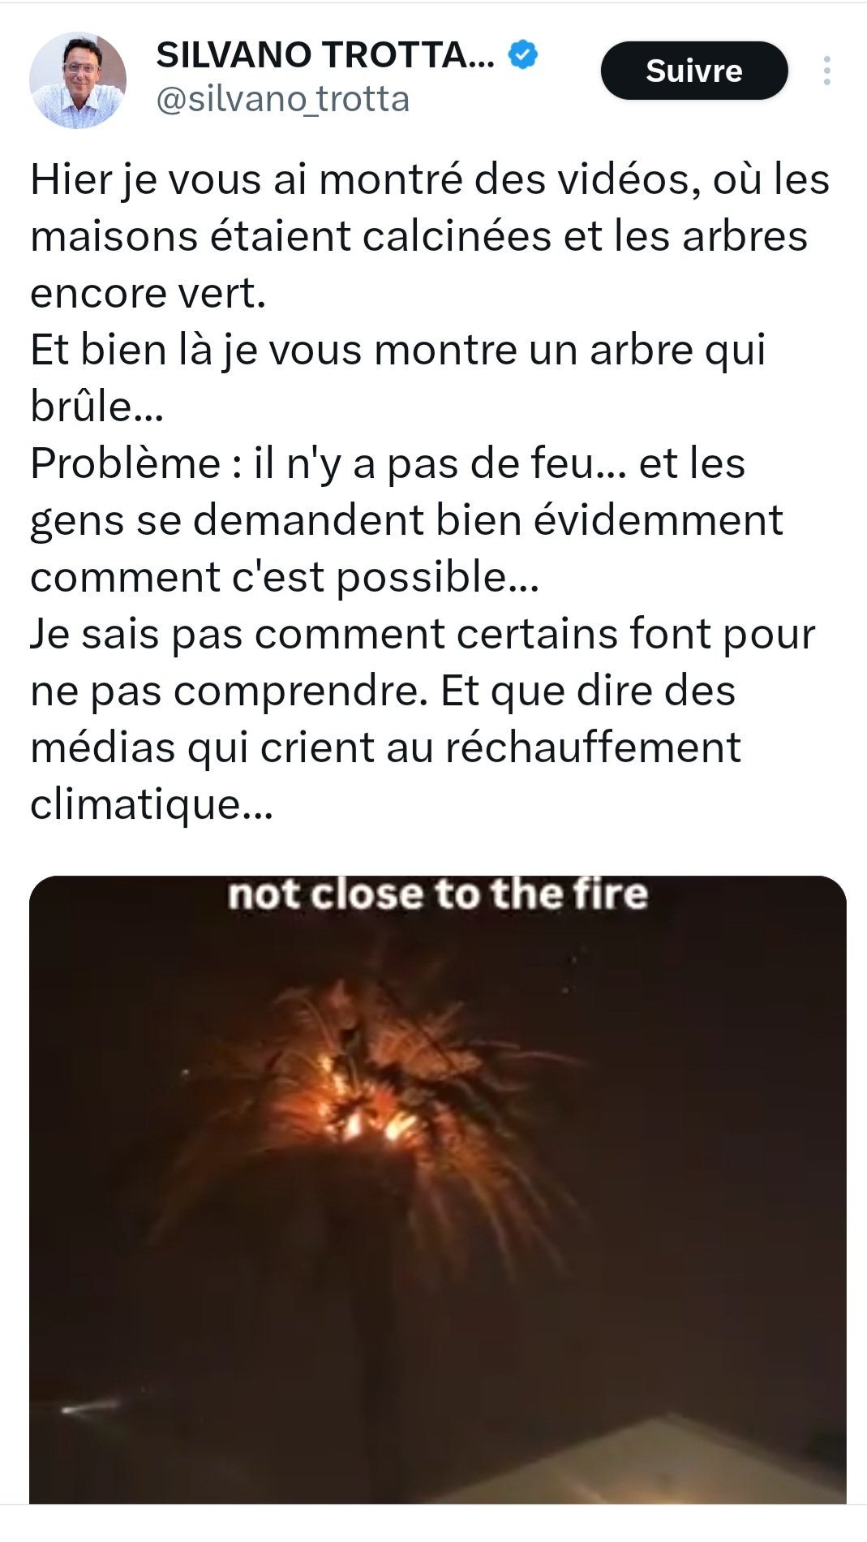Click the blue verified checkmark badge

point(523,54)
